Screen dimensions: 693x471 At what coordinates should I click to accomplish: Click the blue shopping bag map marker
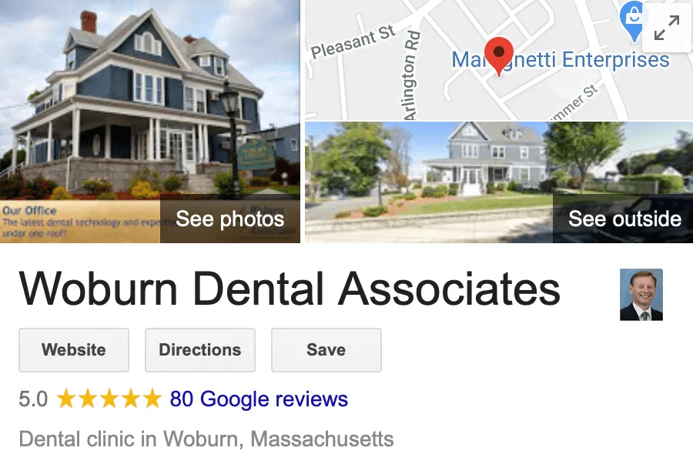(634, 21)
